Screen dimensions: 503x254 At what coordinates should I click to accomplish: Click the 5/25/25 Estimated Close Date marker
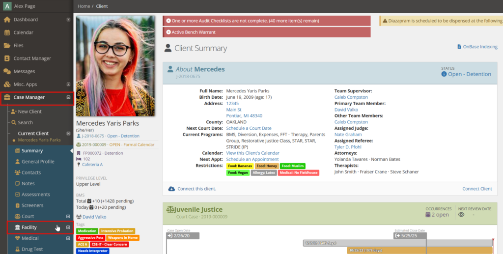(410, 236)
